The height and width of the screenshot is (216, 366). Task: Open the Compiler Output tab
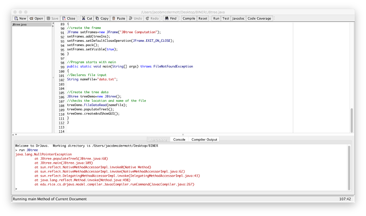click(204, 139)
